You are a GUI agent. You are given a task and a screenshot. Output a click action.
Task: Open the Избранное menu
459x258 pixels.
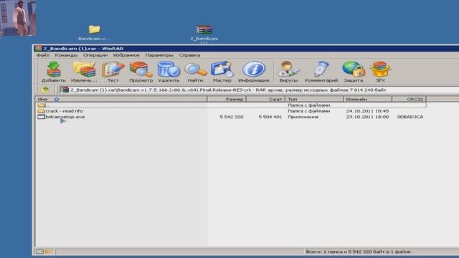[126, 55]
